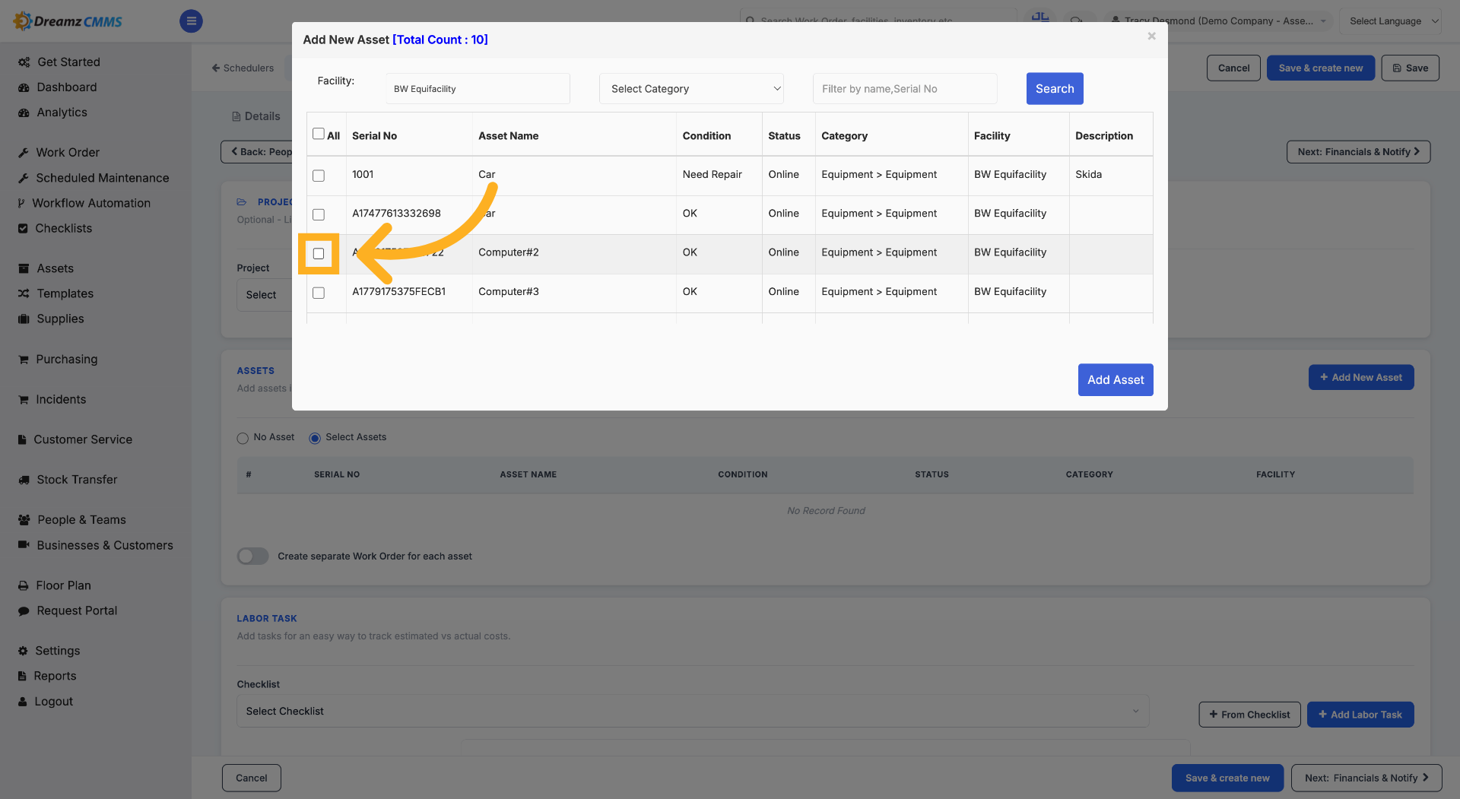Click the hamburger menu icon beside logo
The height and width of the screenshot is (799, 1460).
[x=191, y=21]
